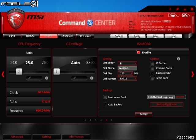Open the Information section

pos(76,137)
